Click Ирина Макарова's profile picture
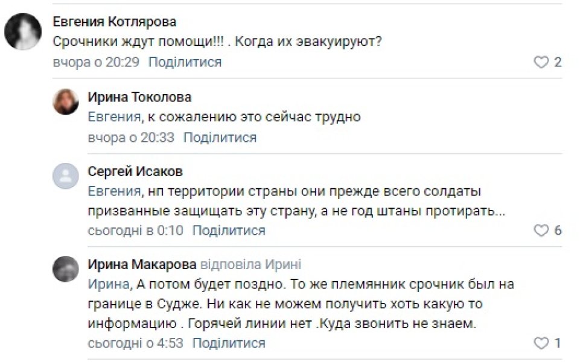 click(x=65, y=267)
